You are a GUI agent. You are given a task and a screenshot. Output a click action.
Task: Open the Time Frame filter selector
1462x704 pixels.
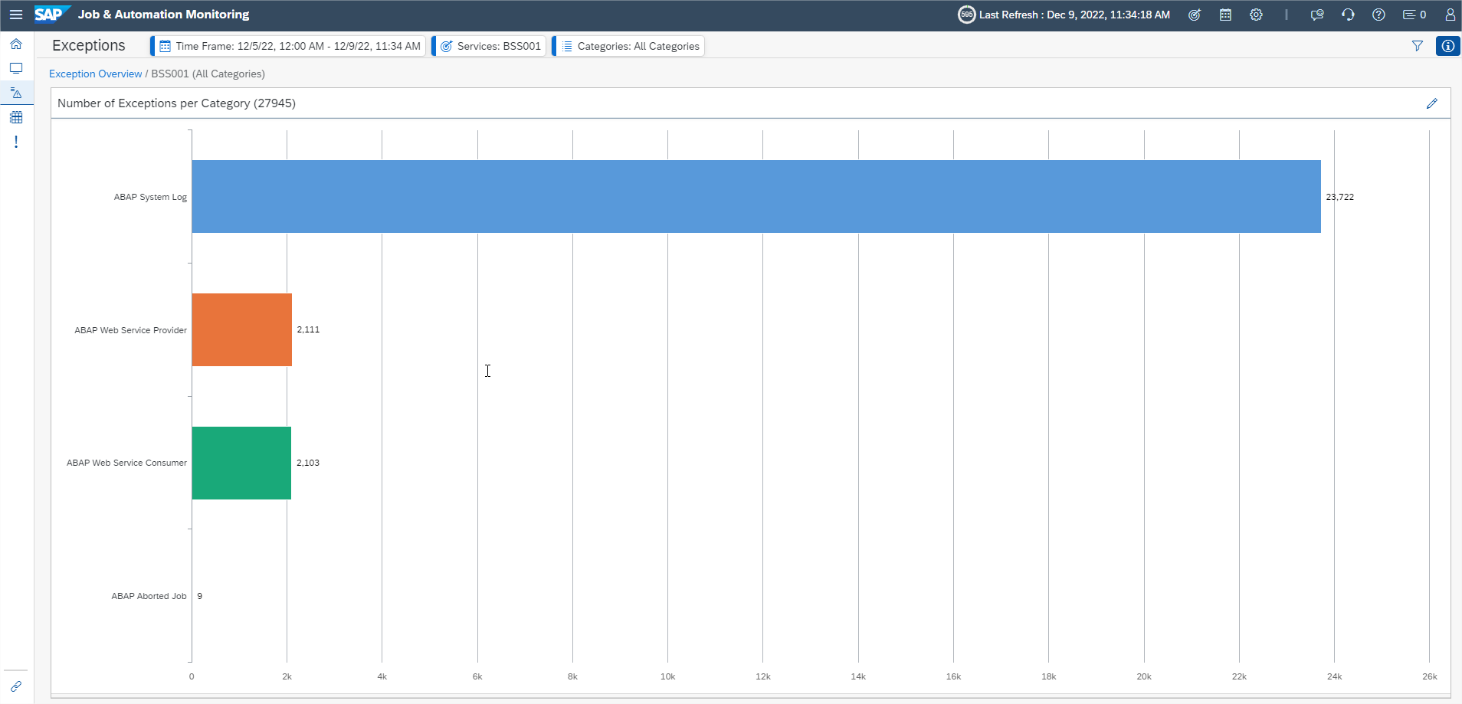click(290, 46)
